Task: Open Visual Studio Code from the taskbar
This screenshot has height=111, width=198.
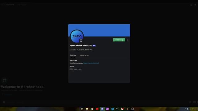Action: point(112,109)
